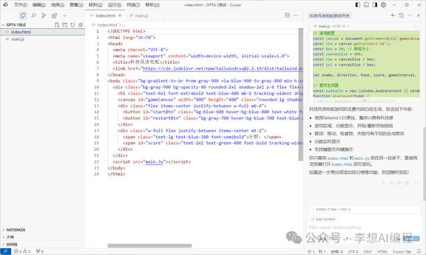
Task: Open the 运行(R) menu
Action: pos(114,5)
